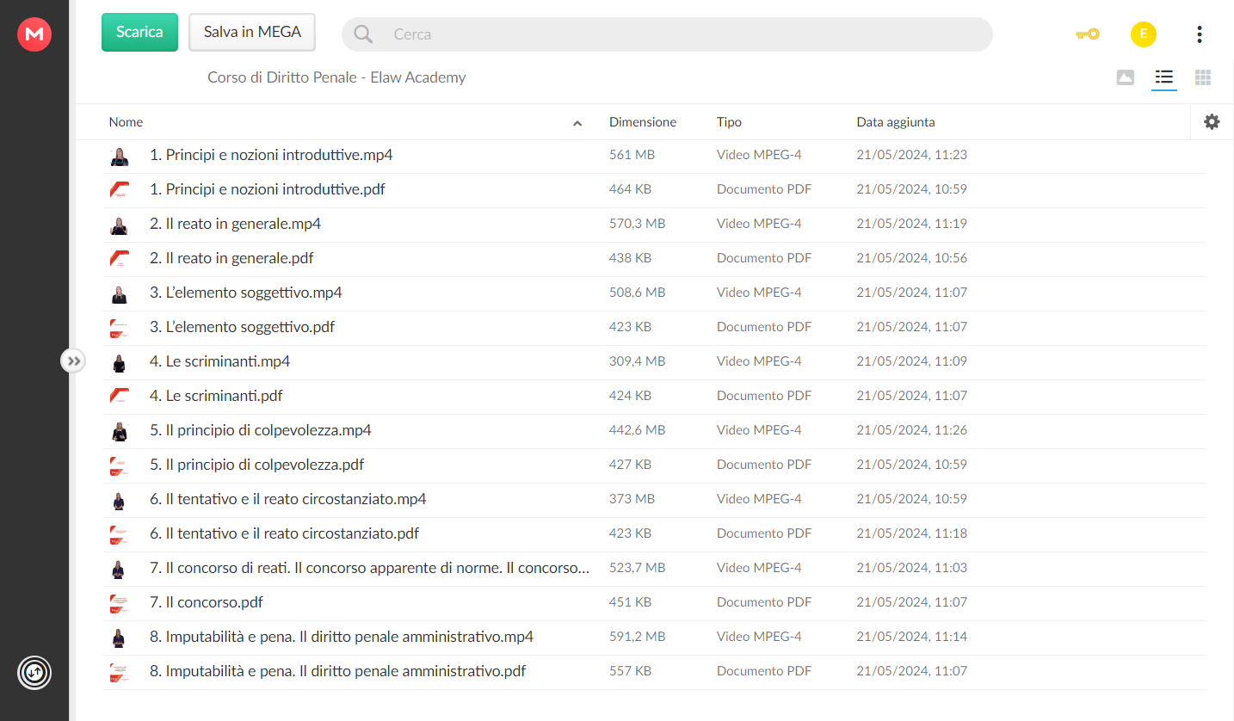Click the magnifier search icon
The image size is (1234, 721).
363,34
